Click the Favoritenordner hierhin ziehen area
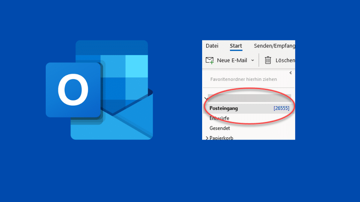The width and height of the screenshot is (360, 202). tap(243, 79)
